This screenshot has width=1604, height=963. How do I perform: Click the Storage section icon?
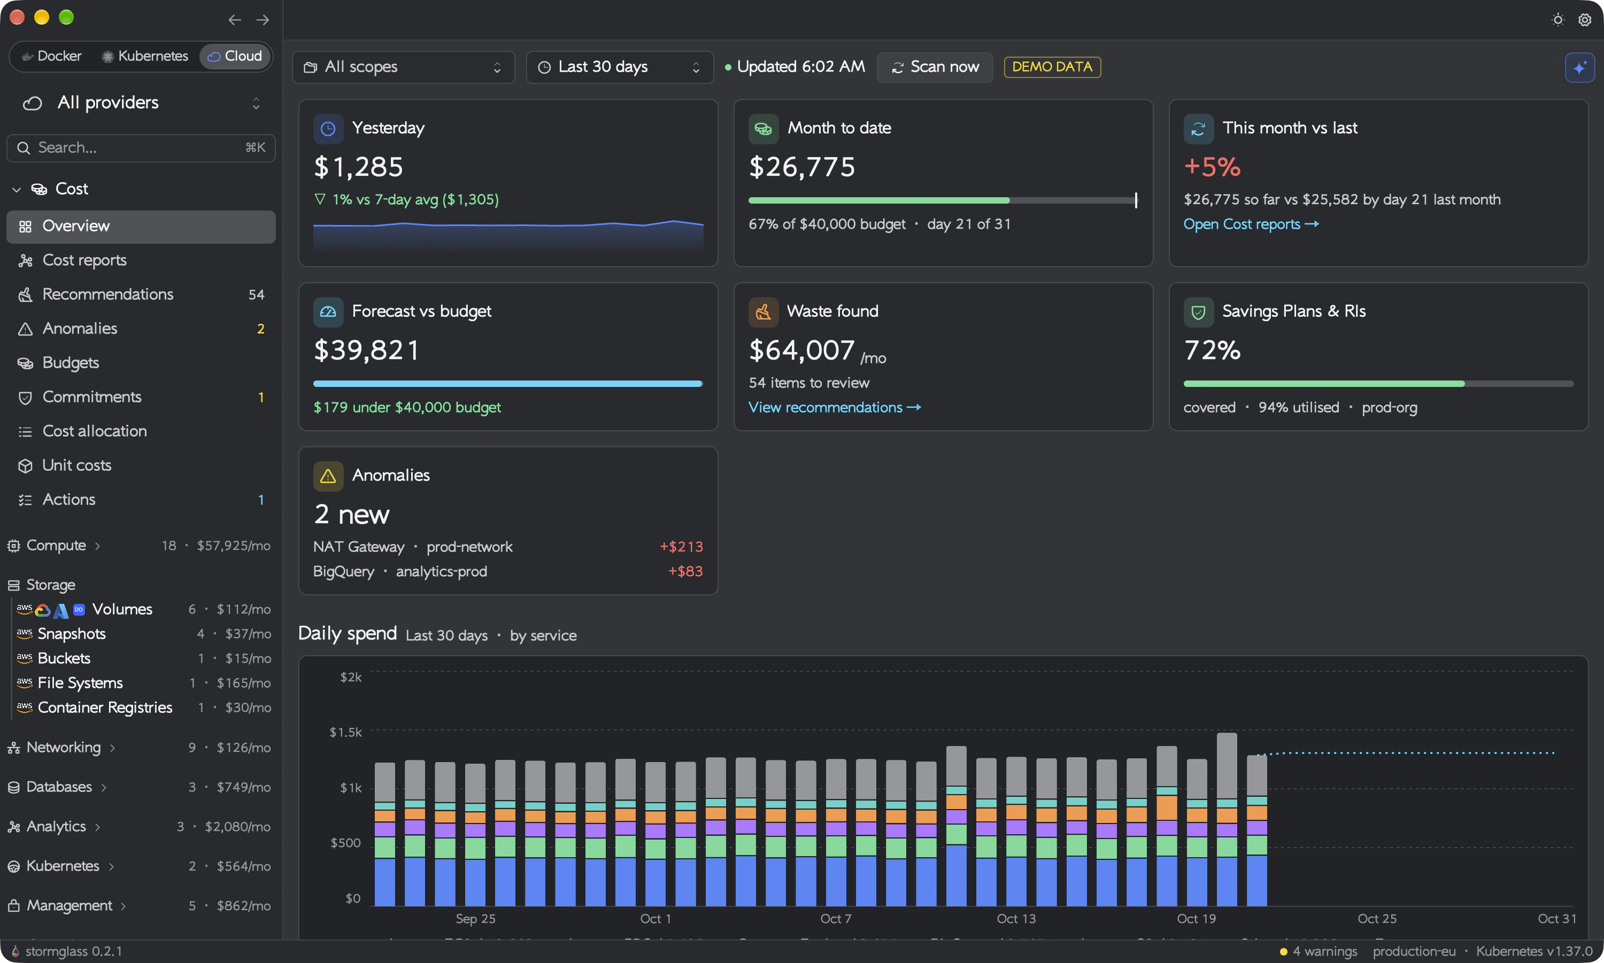pyautogui.click(x=13, y=585)
